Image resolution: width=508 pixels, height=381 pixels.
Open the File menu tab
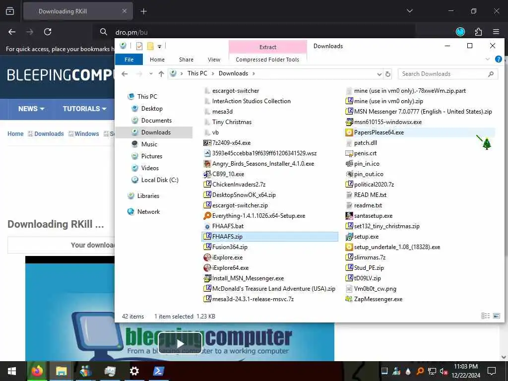(129, 60)
